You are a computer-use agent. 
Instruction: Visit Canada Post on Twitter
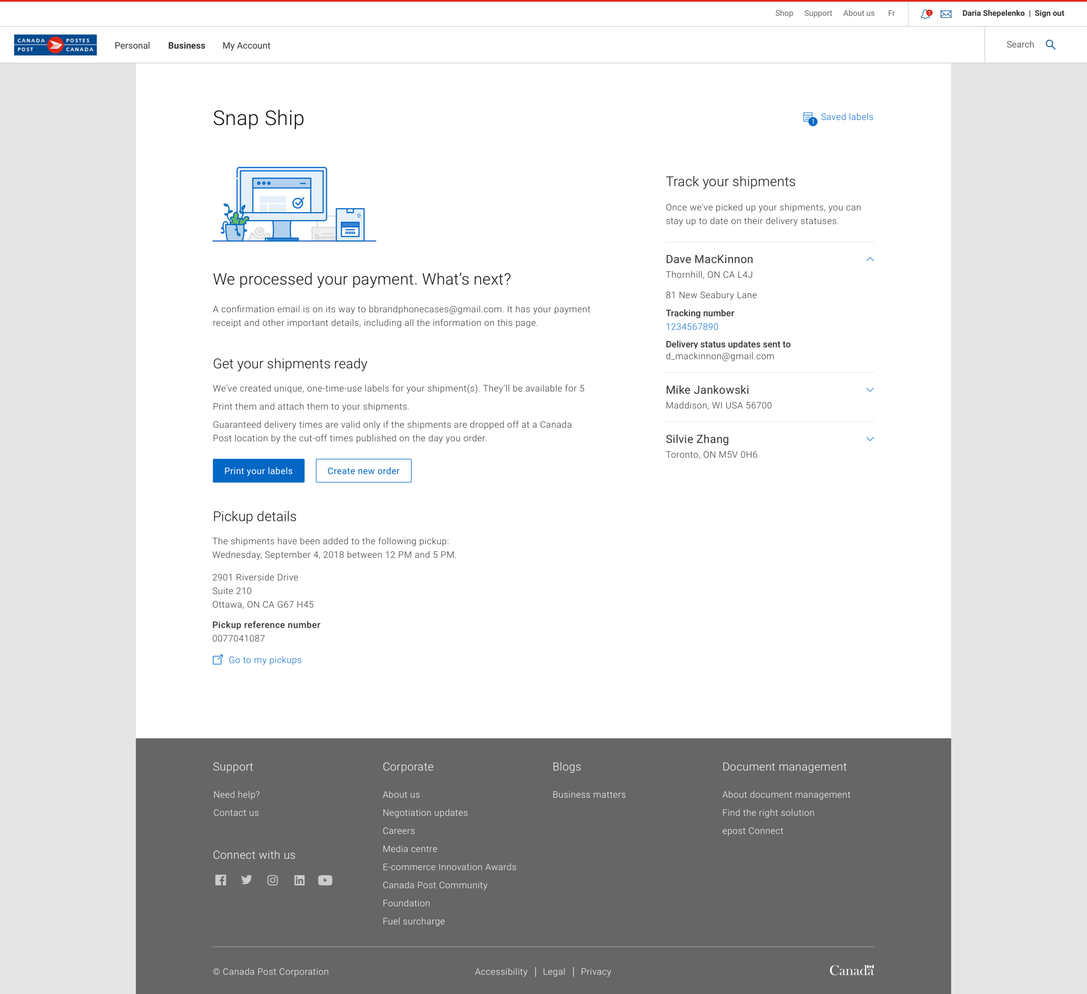[247, 880]
